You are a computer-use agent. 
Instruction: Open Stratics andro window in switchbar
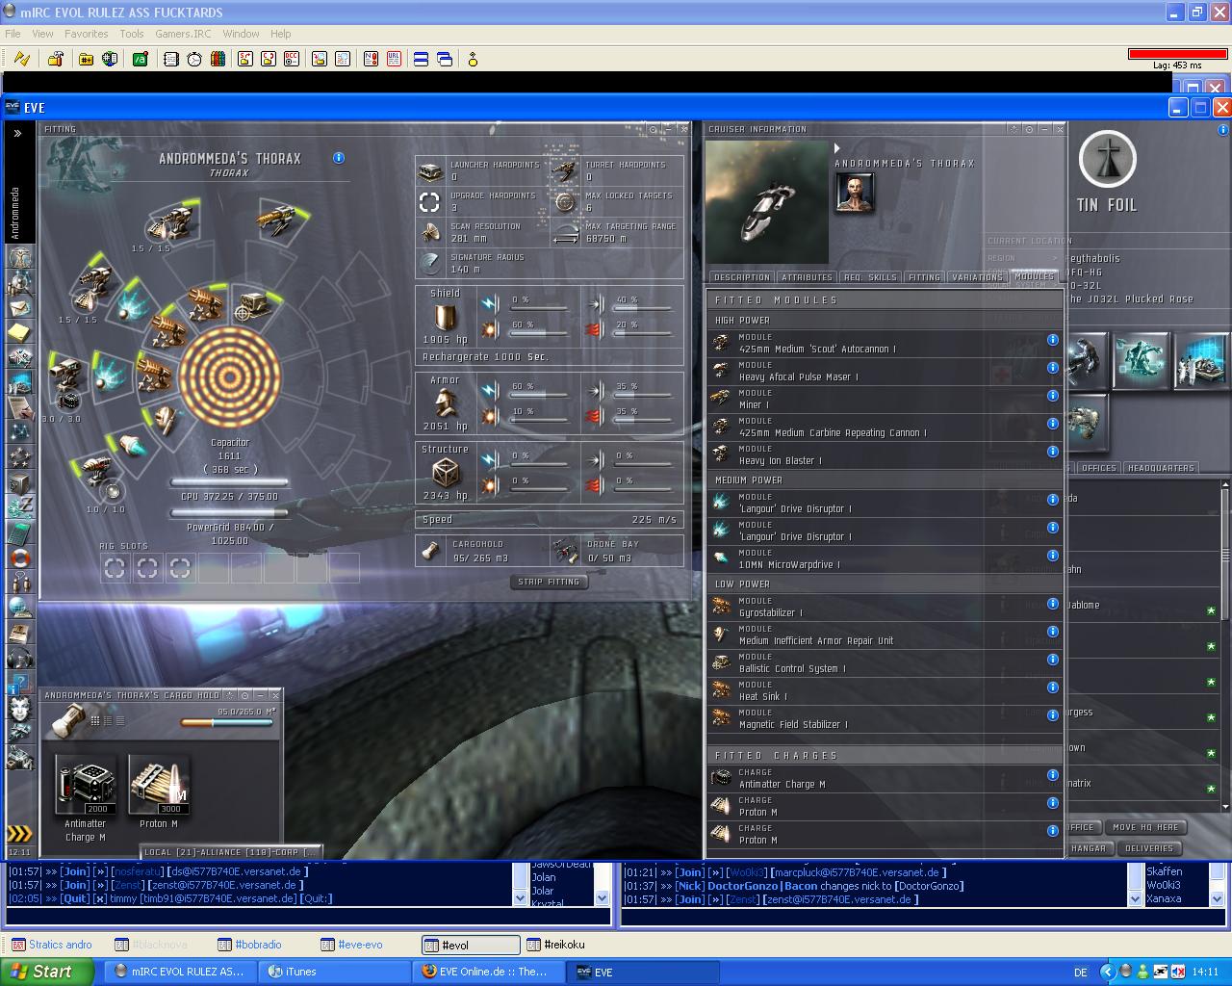[60, 945]
